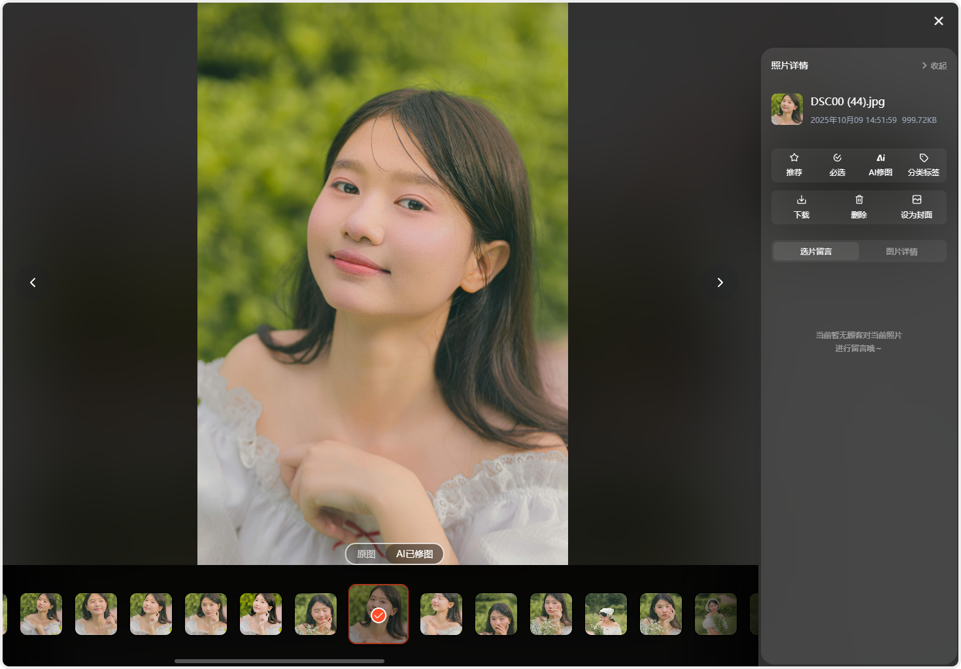Switch to the 图片详情 tab

point(902,252)
